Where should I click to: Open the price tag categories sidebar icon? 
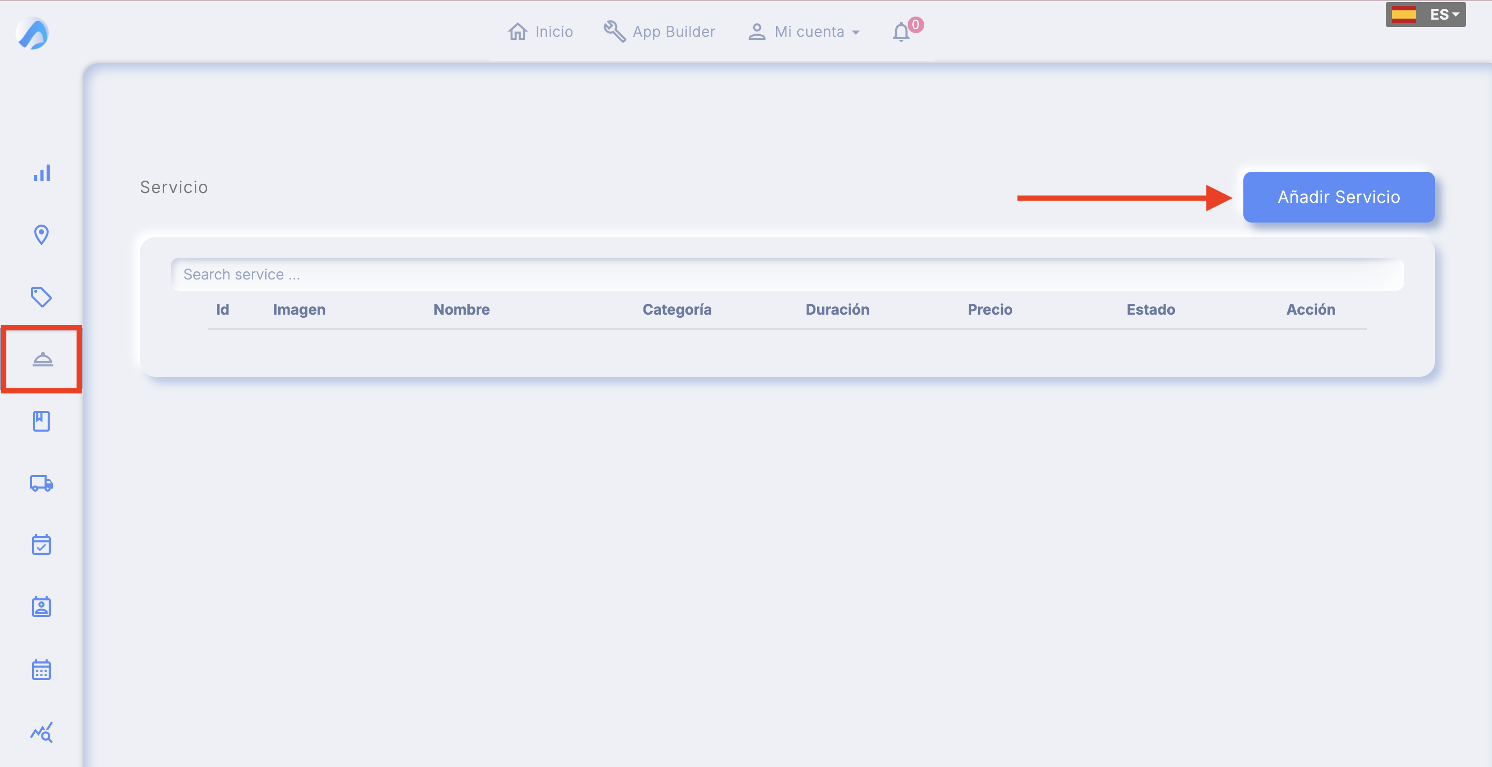click(41, 297)
